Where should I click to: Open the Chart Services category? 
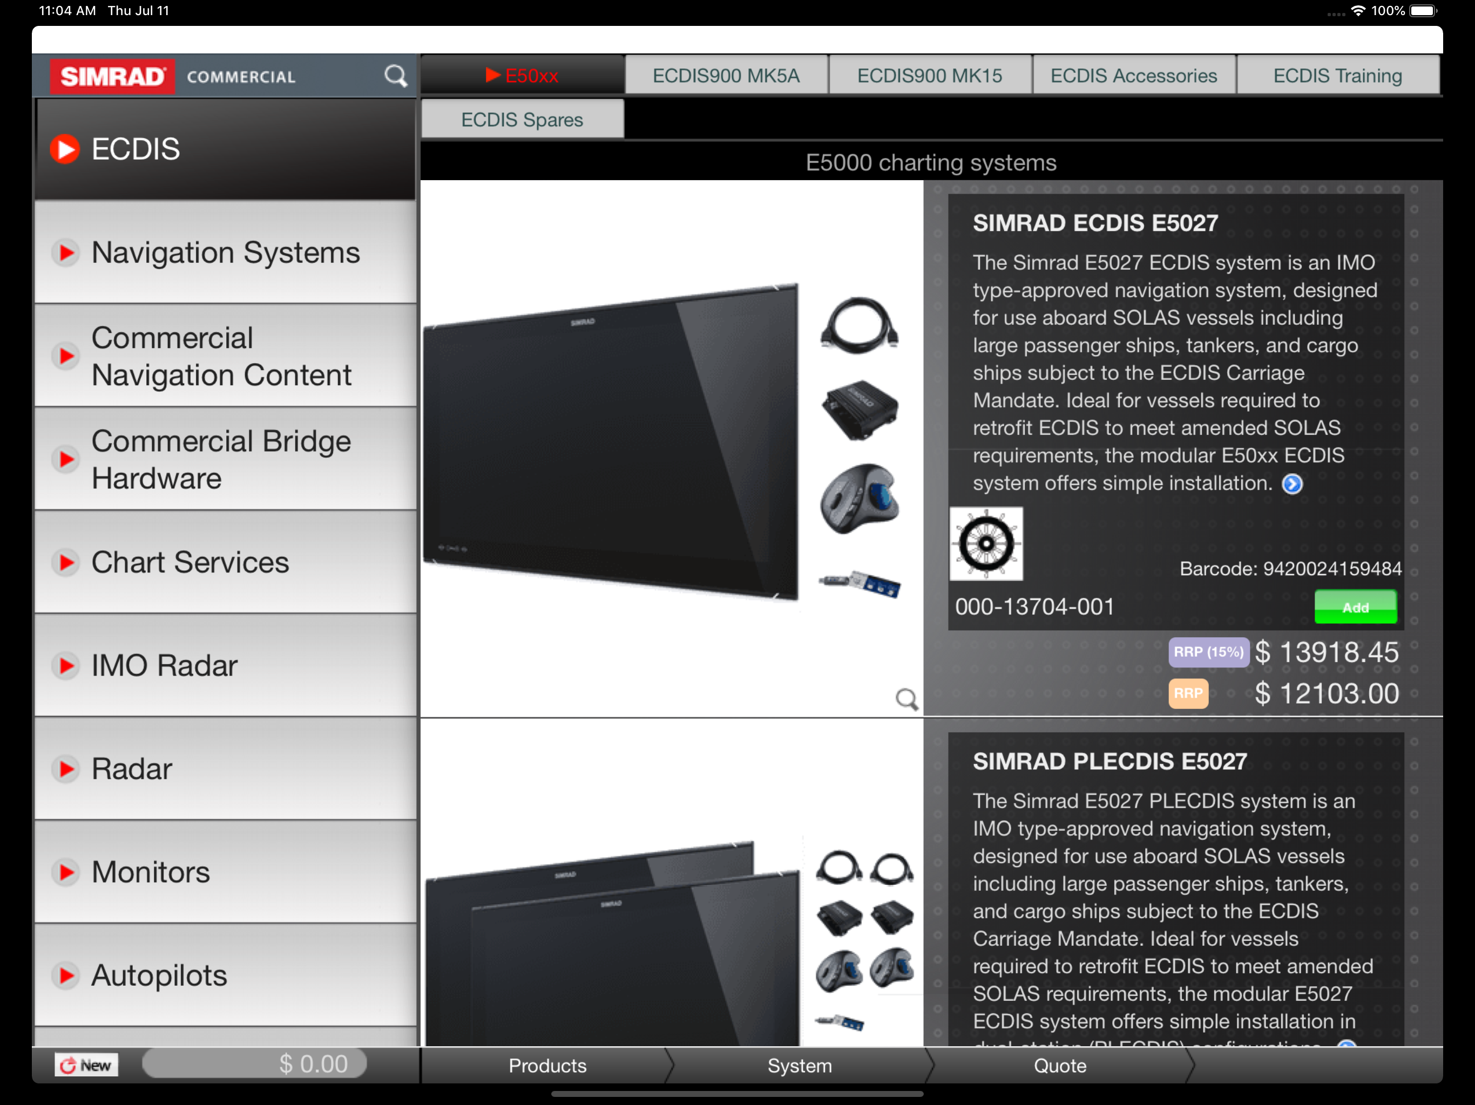(x=225, y=563)
